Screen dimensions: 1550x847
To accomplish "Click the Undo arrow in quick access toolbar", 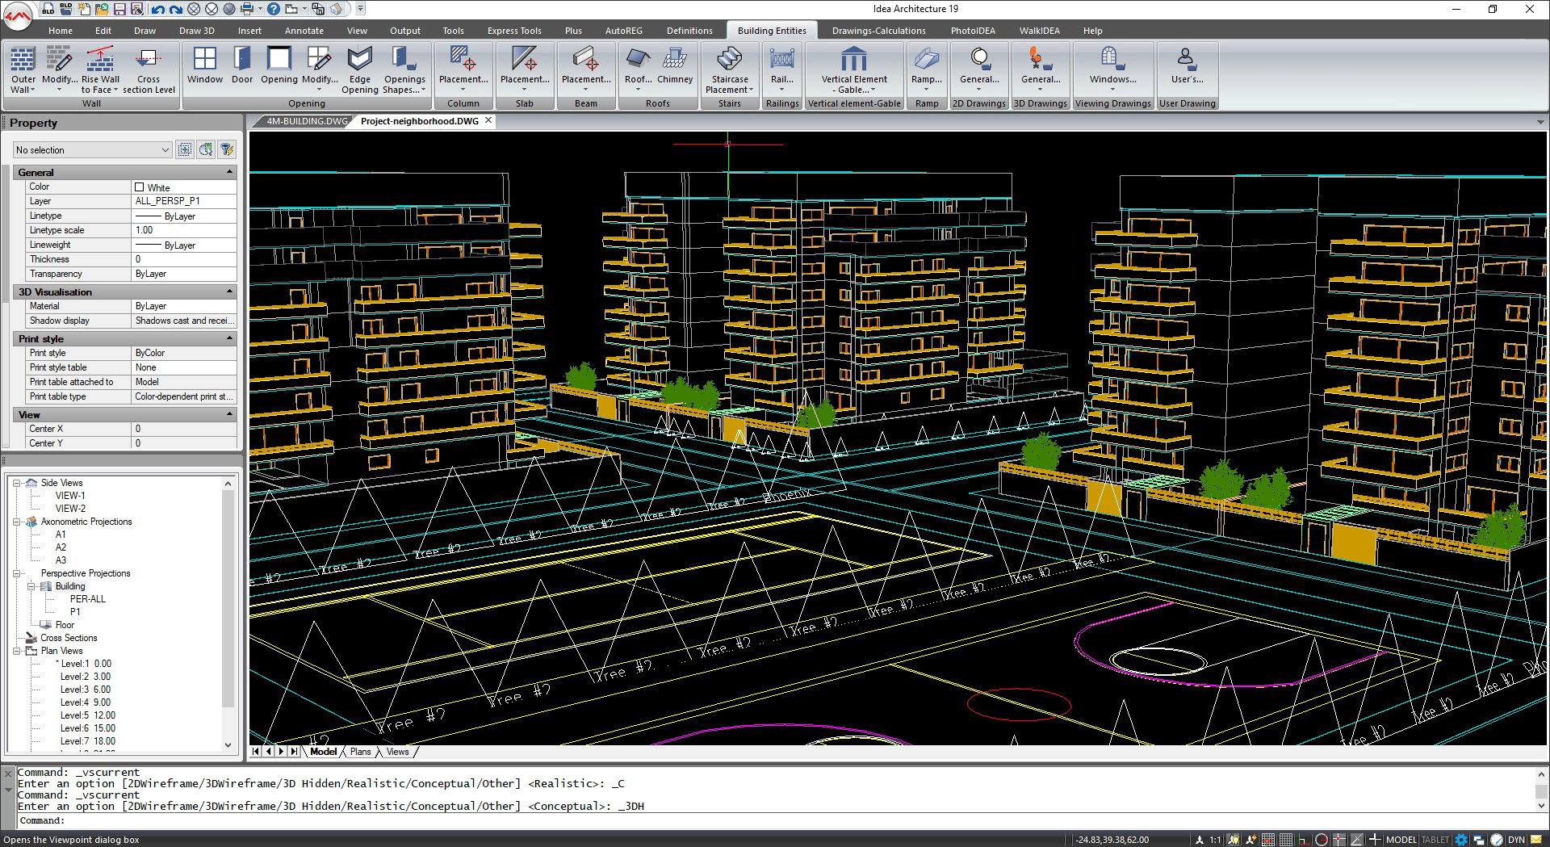I will pyautogui.click(x=157, y=9).
